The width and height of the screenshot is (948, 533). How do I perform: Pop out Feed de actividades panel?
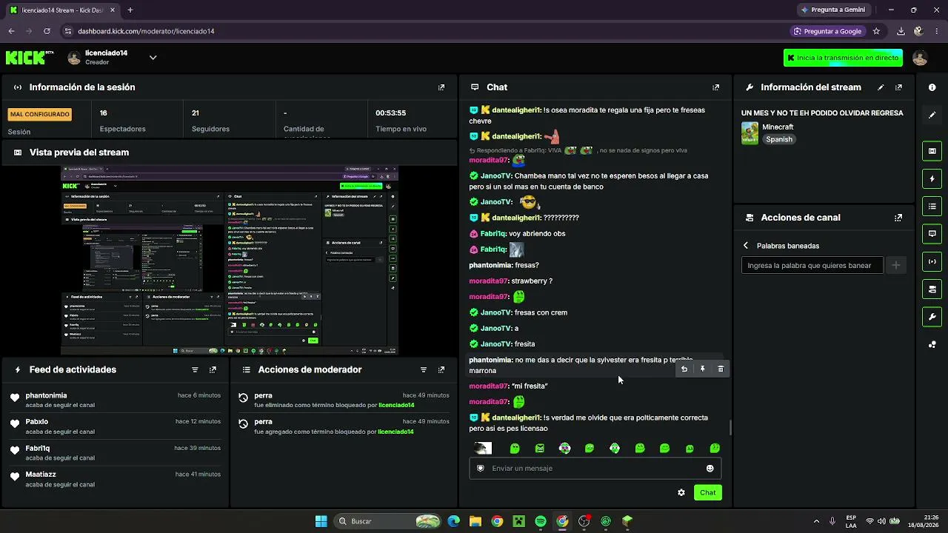tap(213, 369)
